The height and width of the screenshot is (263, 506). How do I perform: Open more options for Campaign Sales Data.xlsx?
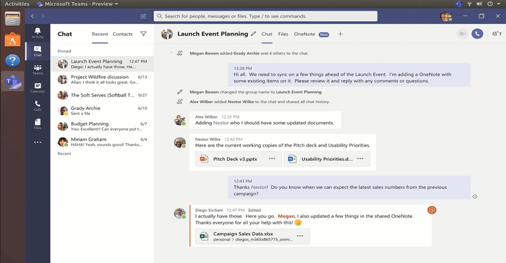point(300,236)
